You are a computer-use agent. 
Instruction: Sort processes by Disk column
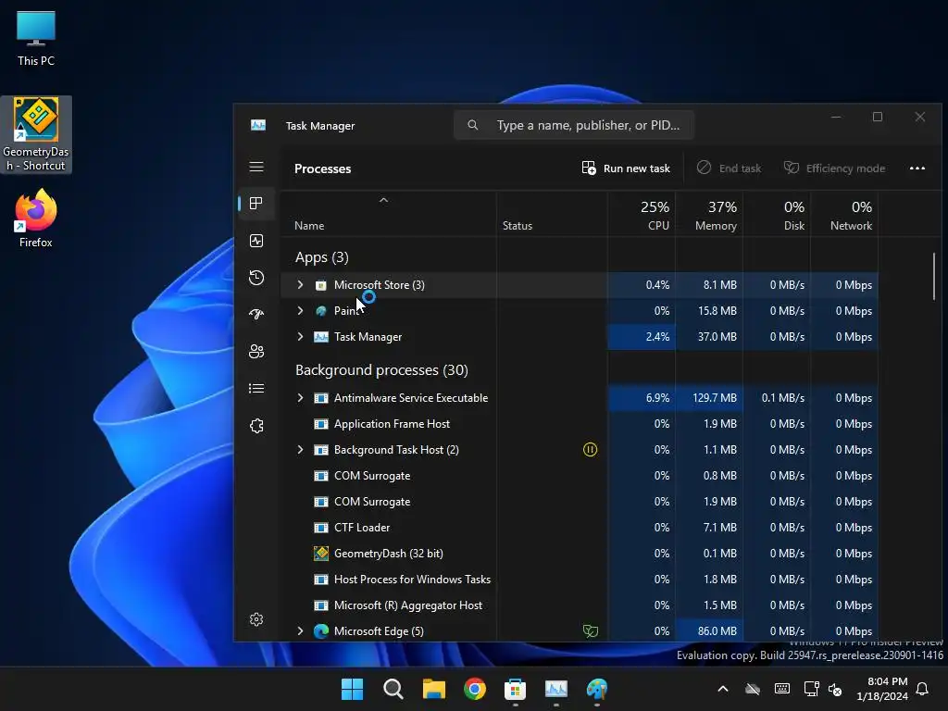coord(777,215)
